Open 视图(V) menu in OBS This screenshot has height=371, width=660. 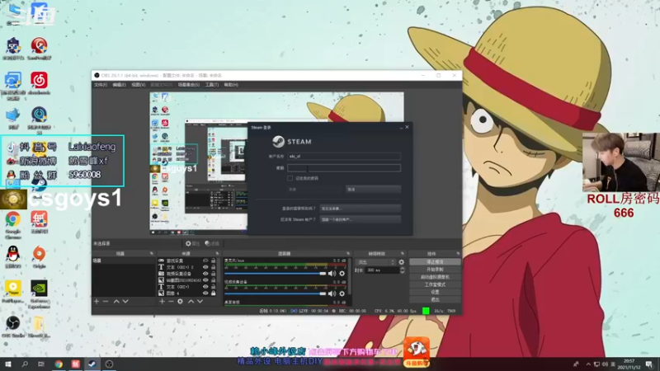(139, 85)
